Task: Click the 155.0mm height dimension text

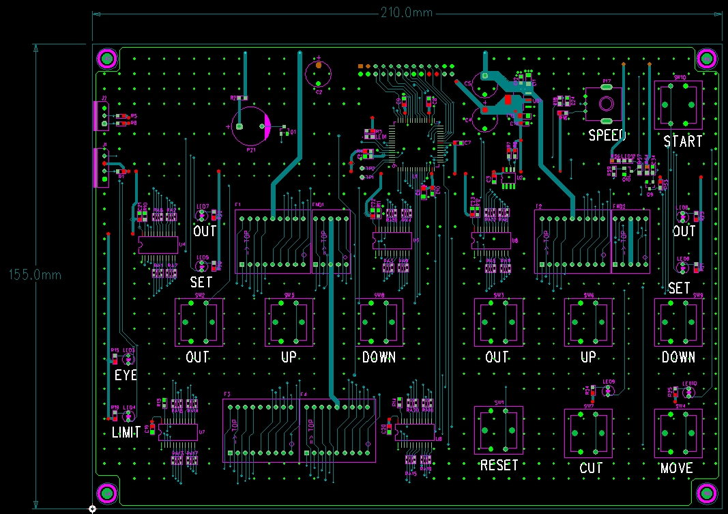Action: coord(35,274)
